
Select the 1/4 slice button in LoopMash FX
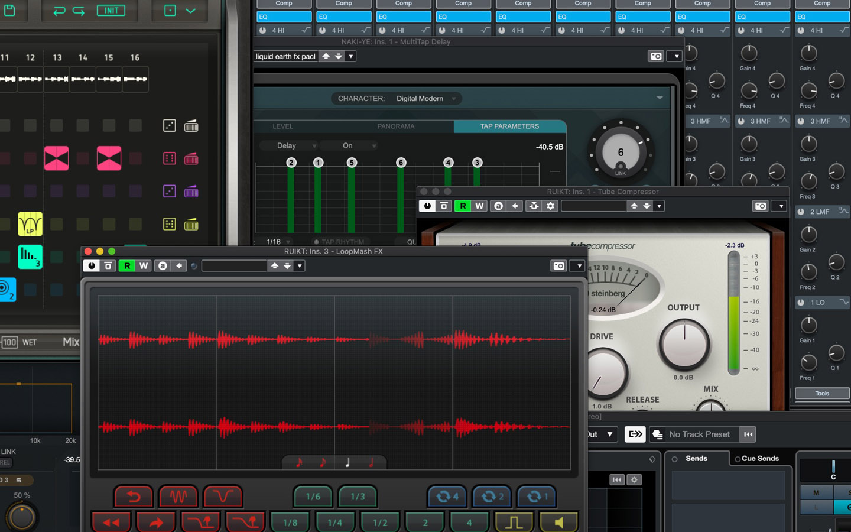(335, 523)
